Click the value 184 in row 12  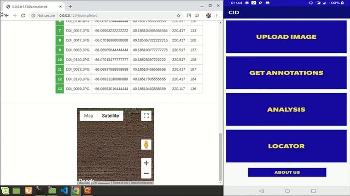pos(193,79)
